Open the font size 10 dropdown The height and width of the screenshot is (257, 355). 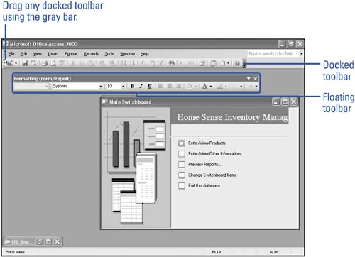click(x=123, y=87)
